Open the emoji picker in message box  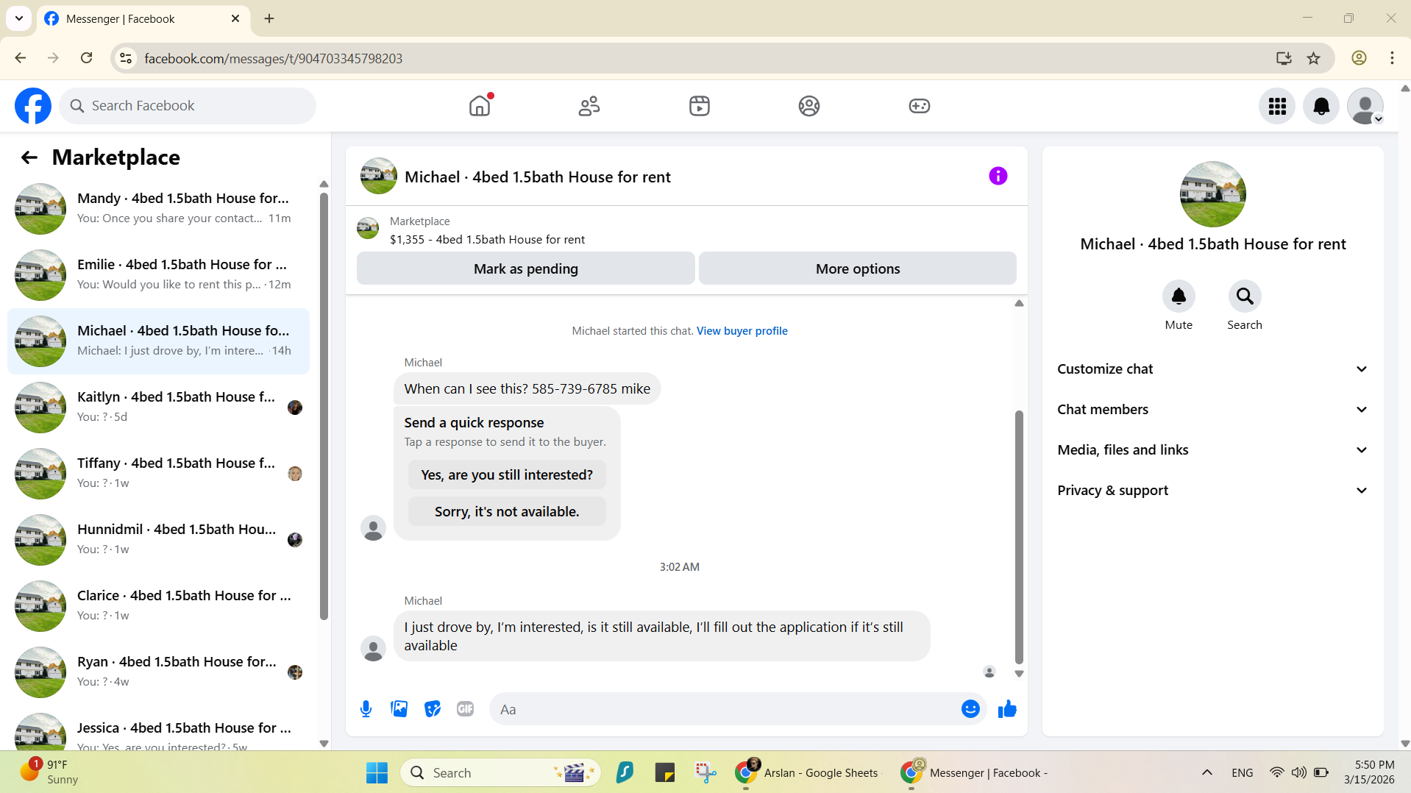(x=970, y=709)
